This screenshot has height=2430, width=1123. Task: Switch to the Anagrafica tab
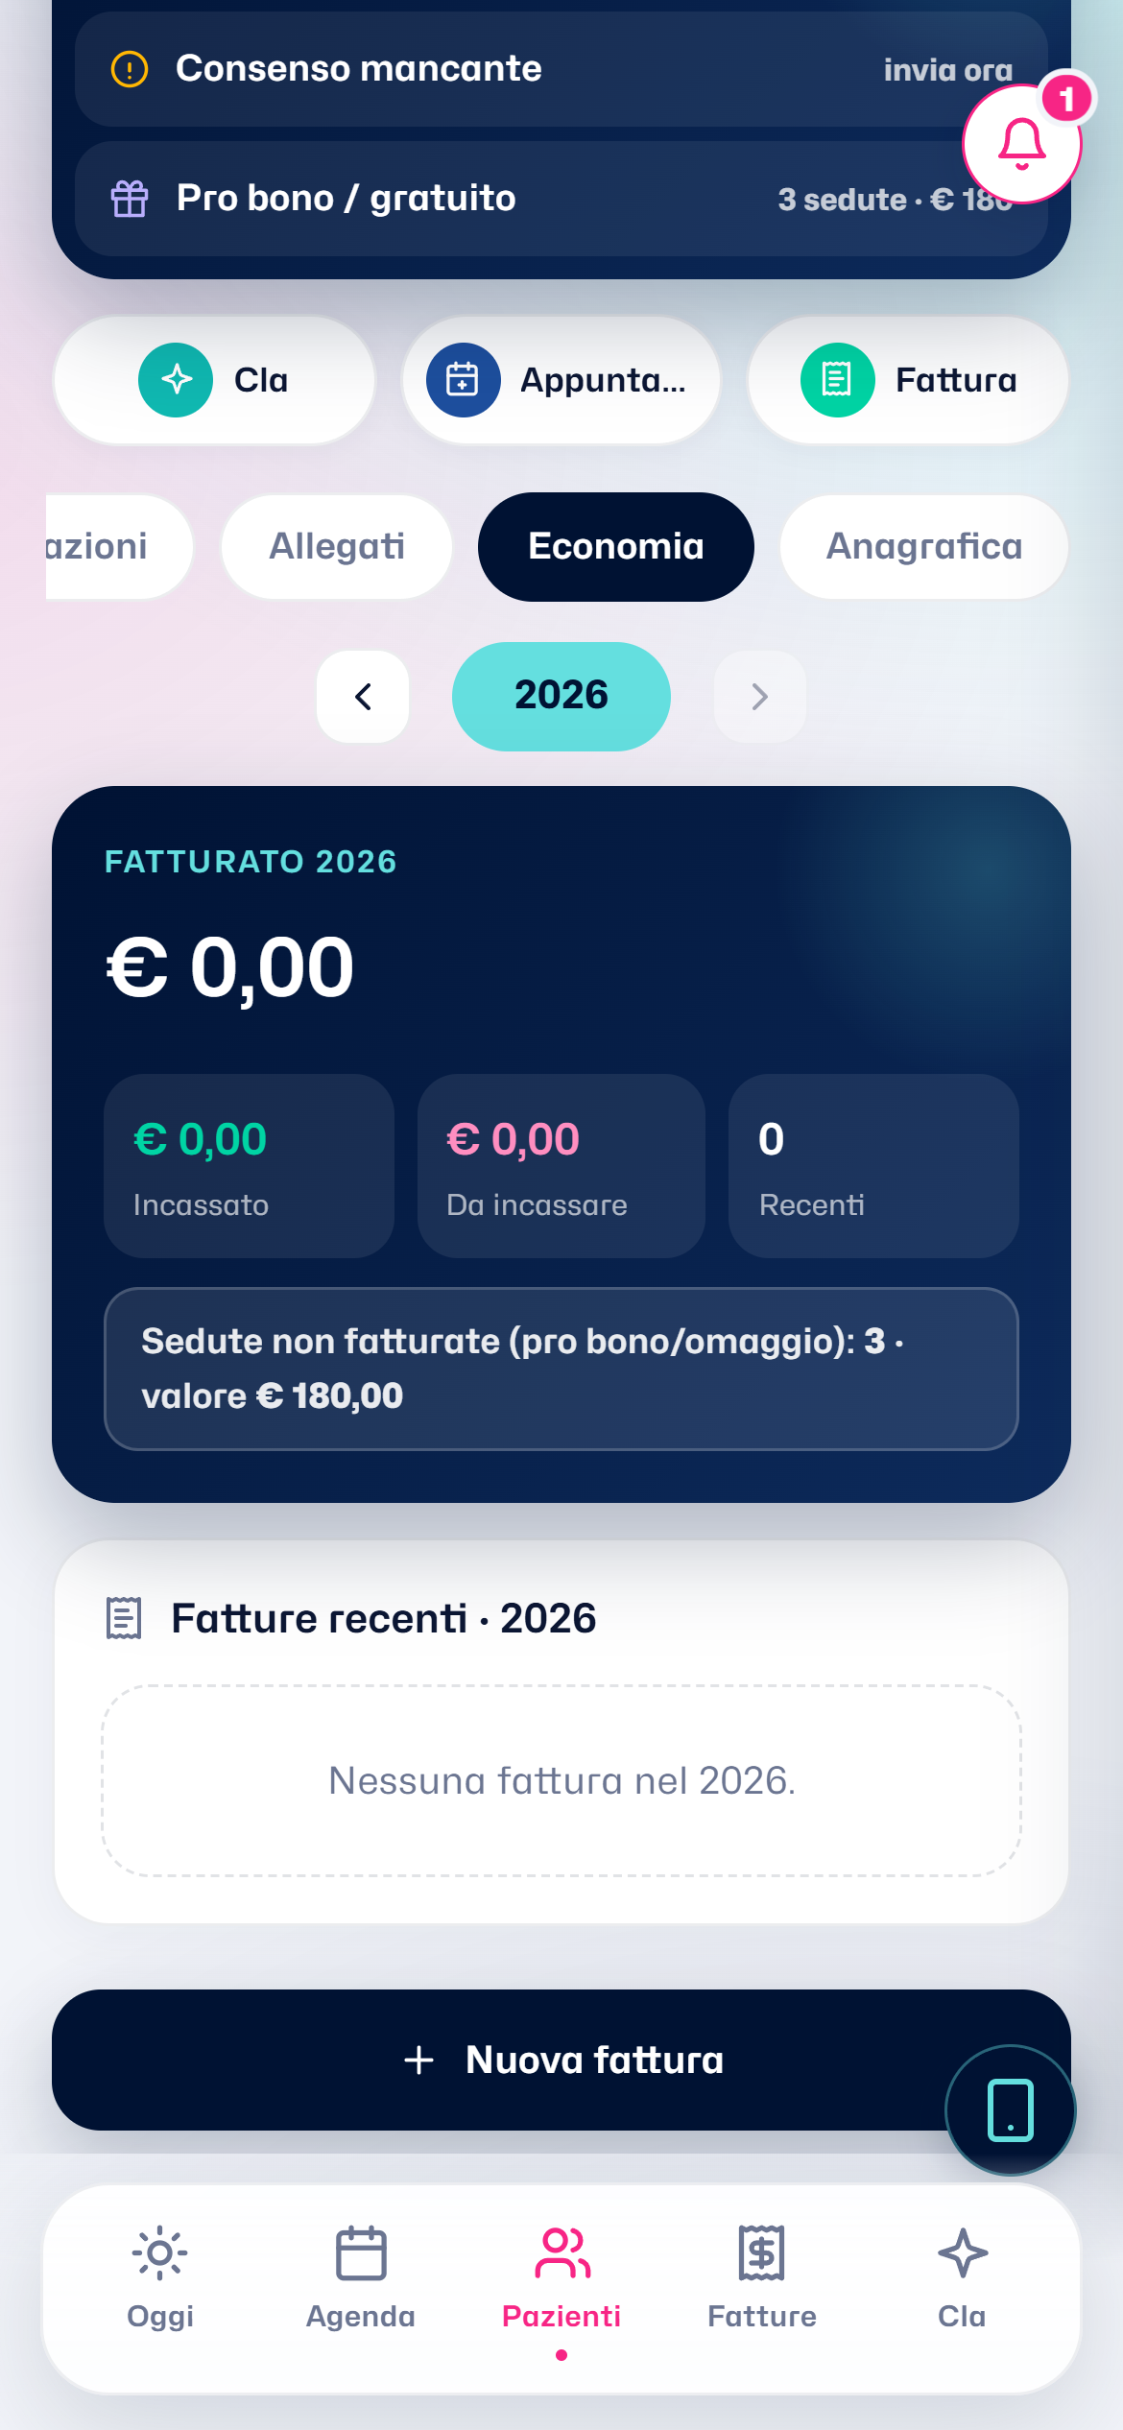click(924, 547)
